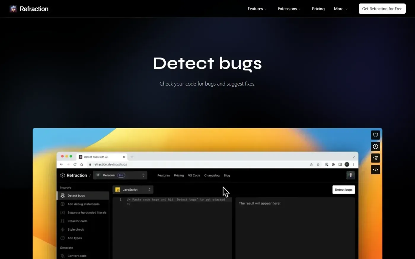Screen dimensions: 415x259
Task: Open the Personal Pro workspace dropdown
Action: [120, 175]
